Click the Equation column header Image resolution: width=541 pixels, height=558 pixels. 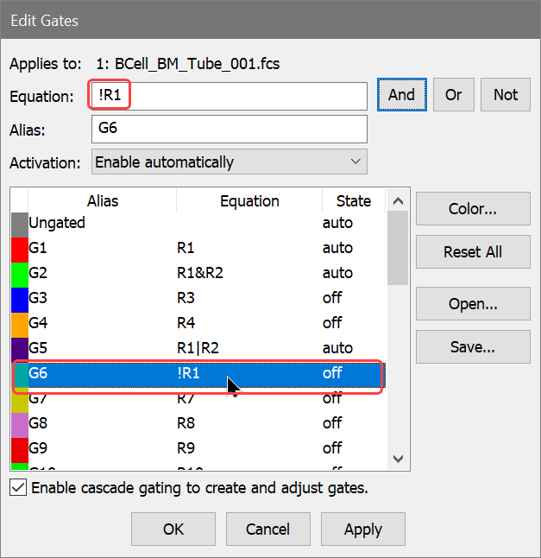tap(249, 201)
